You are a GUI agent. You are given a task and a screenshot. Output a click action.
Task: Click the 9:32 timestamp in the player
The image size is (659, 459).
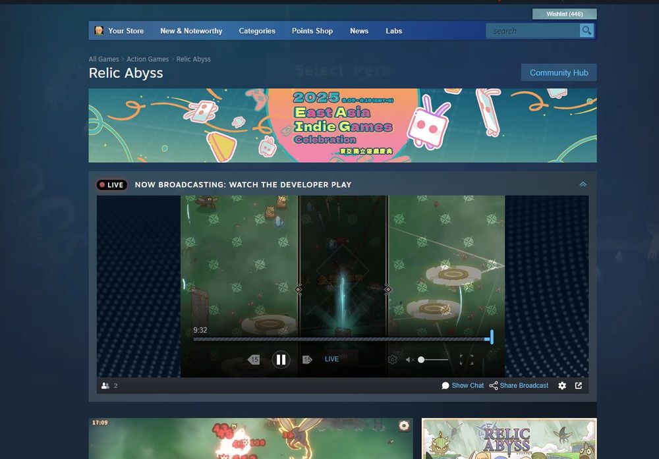[x=200, y=330]
